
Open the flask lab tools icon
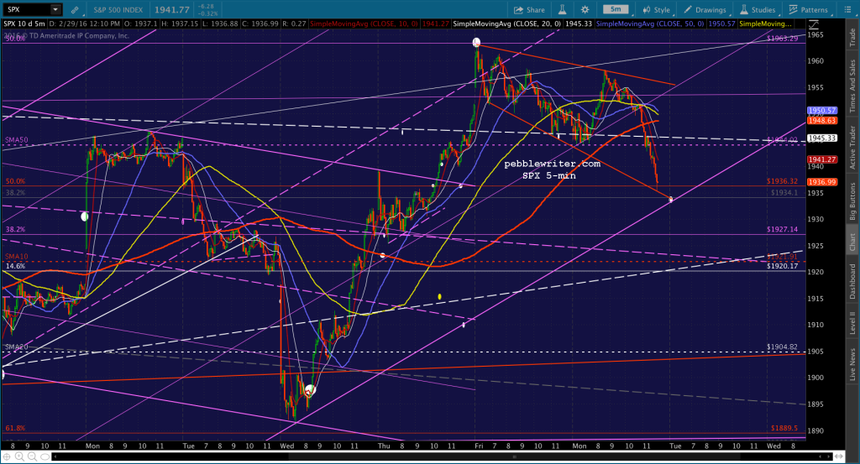562,10
